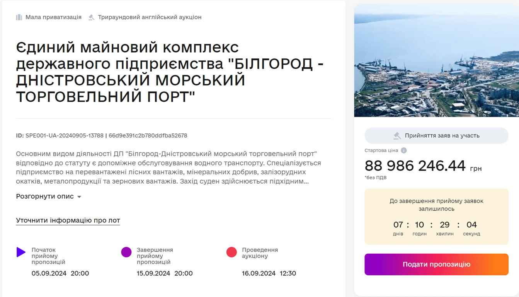Click the Мала приватизація label text

coord(53,17)
